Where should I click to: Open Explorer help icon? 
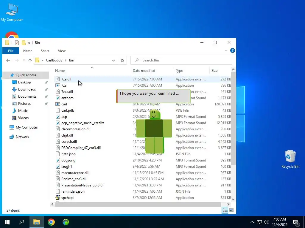click(232, 50)
